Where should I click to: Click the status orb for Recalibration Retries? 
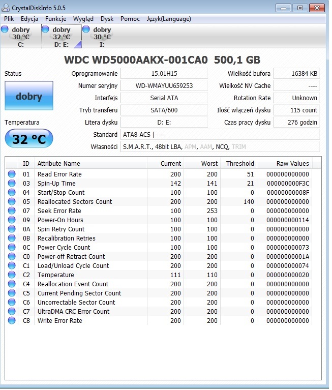[x=12, y=238]
